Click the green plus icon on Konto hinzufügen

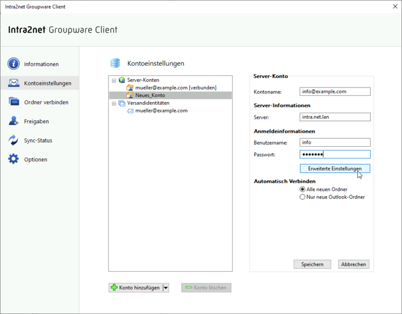click(114, 288)
